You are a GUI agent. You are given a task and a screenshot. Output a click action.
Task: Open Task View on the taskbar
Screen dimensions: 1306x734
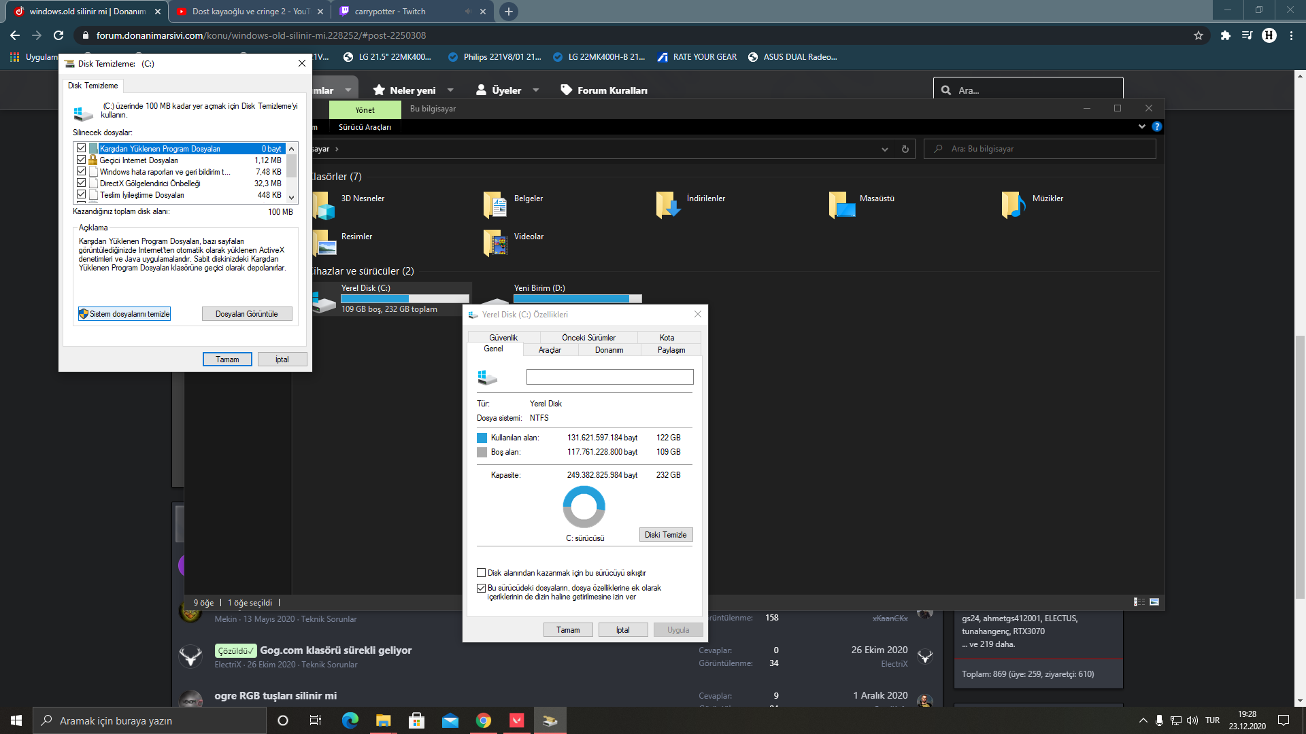coord(316,720)
